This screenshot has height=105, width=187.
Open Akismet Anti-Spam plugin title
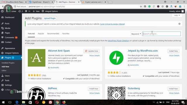pyautogui.click(x=59, y=51)
